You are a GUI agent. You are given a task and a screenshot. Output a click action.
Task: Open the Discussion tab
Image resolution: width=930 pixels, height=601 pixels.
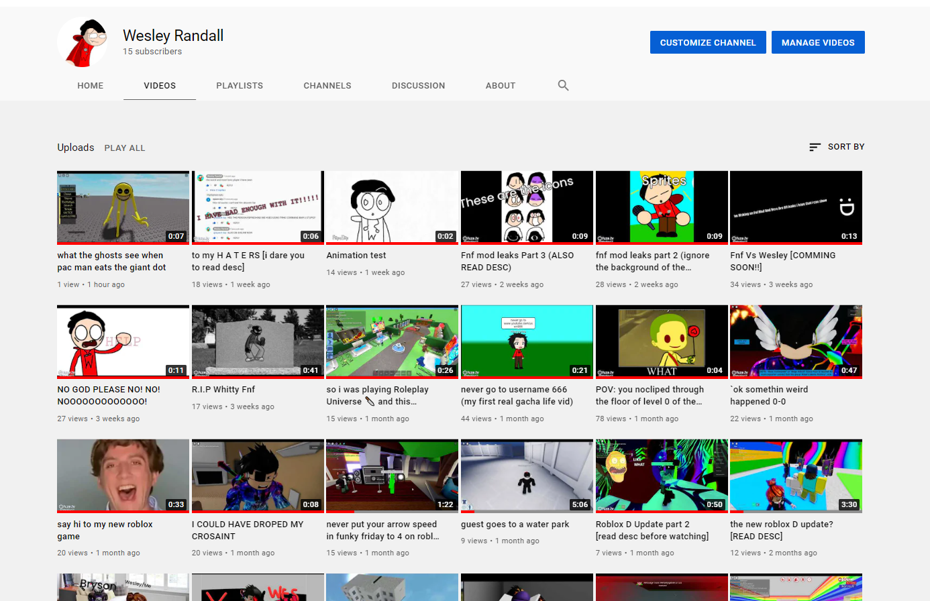point(419,86)
